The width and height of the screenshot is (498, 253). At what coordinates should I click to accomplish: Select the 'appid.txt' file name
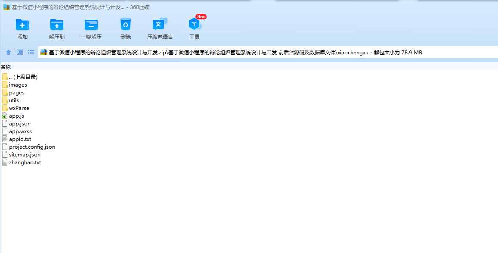click(20, 139)
